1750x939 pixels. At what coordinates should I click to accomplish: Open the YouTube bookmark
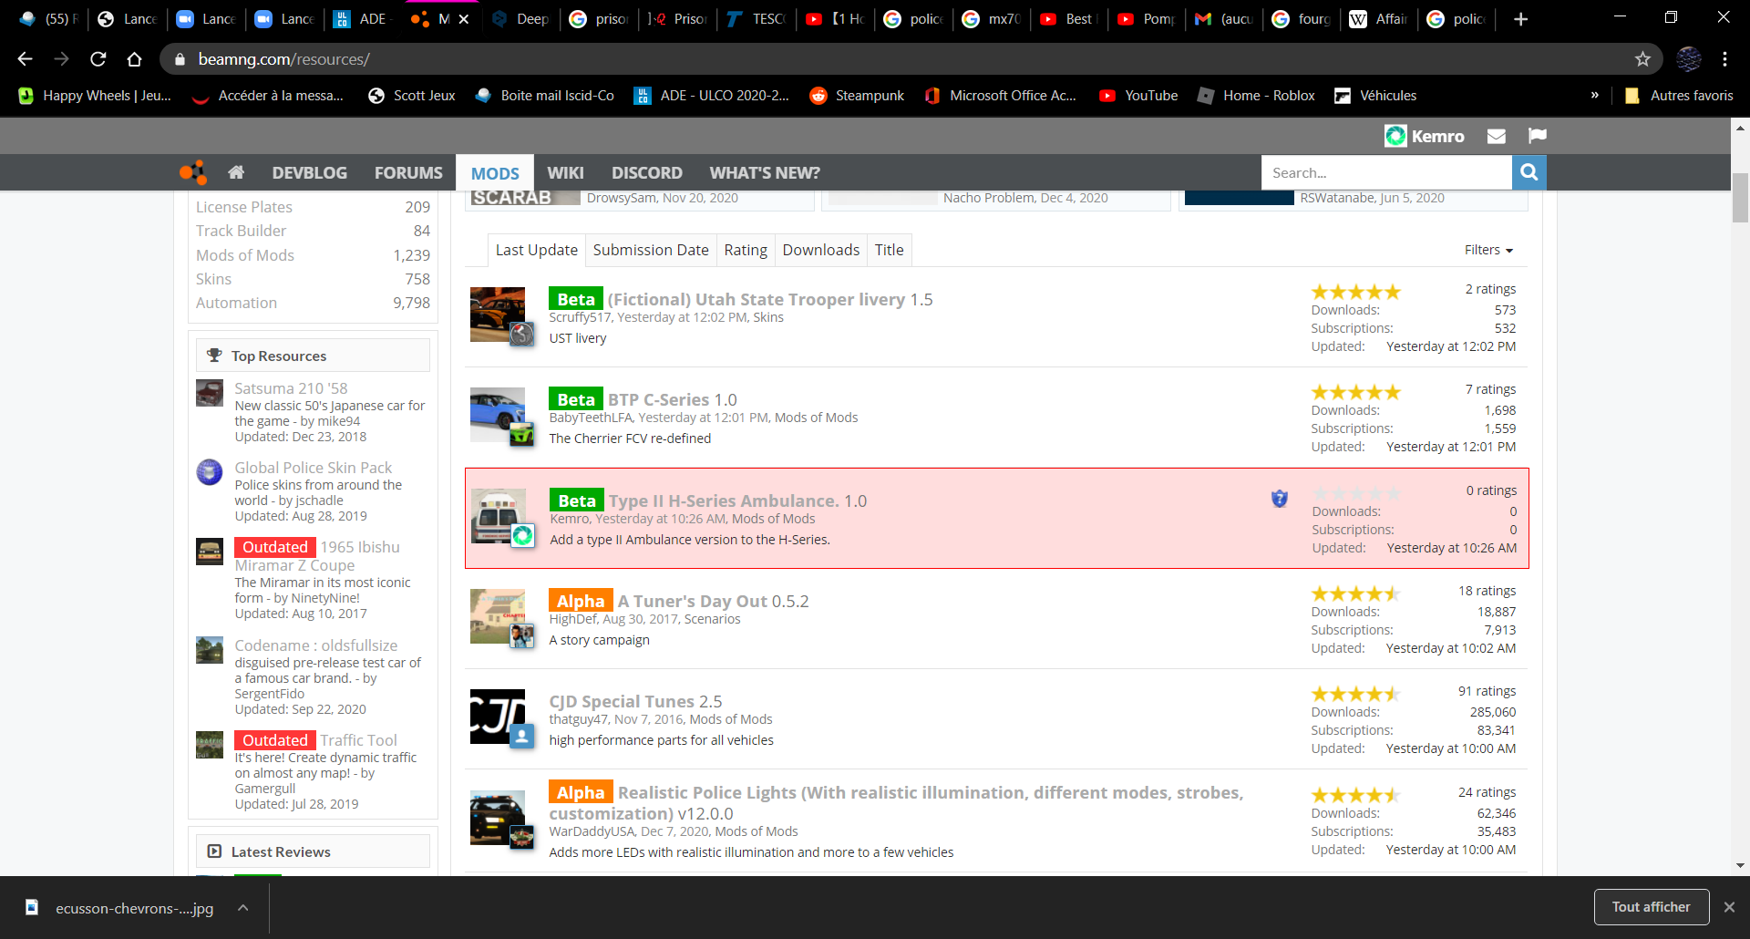coord(1138,96)
